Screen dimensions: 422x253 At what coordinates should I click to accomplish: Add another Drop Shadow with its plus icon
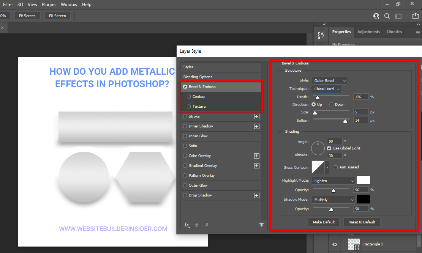pyautogui.click(x=257, y=195)
